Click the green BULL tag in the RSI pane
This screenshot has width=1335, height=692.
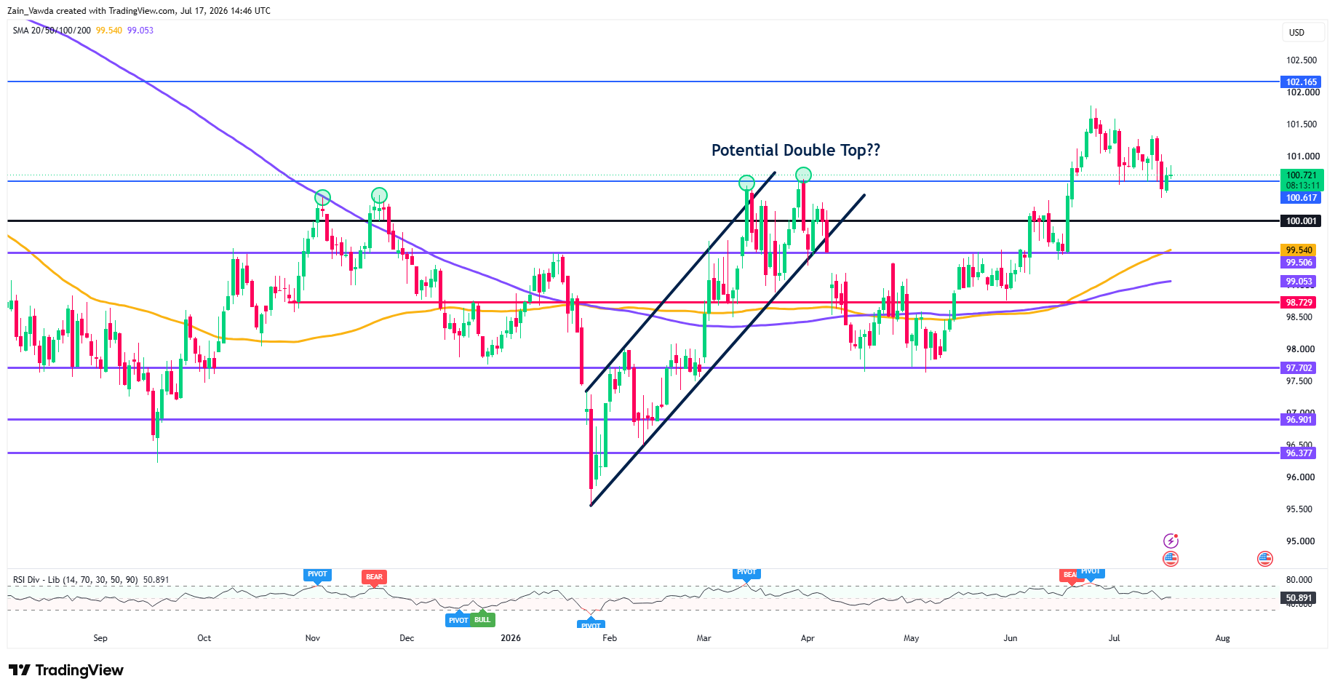coord(482,620)
